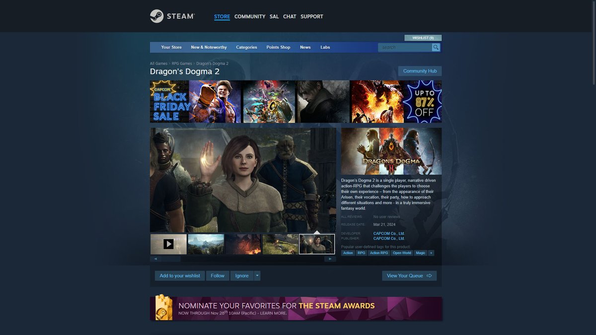Click the main waving woman screenshot
This screenshot has width=596, height=335.
click(243, 180)
